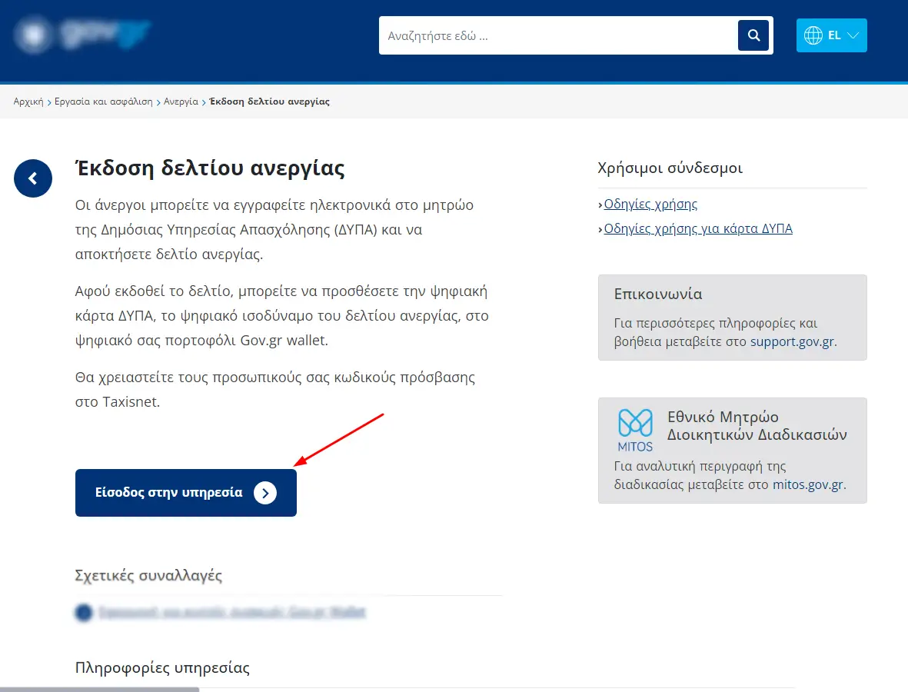This screenshot has height=692, width=908.
Task: Expand the EL language dropdown chevron
Action: 853,35
